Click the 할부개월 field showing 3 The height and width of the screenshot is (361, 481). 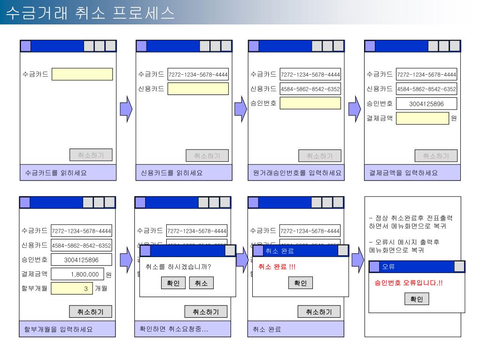(72, 289)
